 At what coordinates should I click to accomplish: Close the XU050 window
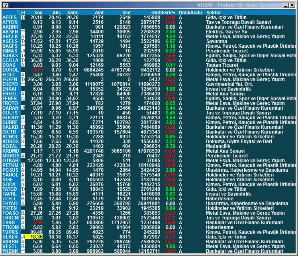[292, 5]
